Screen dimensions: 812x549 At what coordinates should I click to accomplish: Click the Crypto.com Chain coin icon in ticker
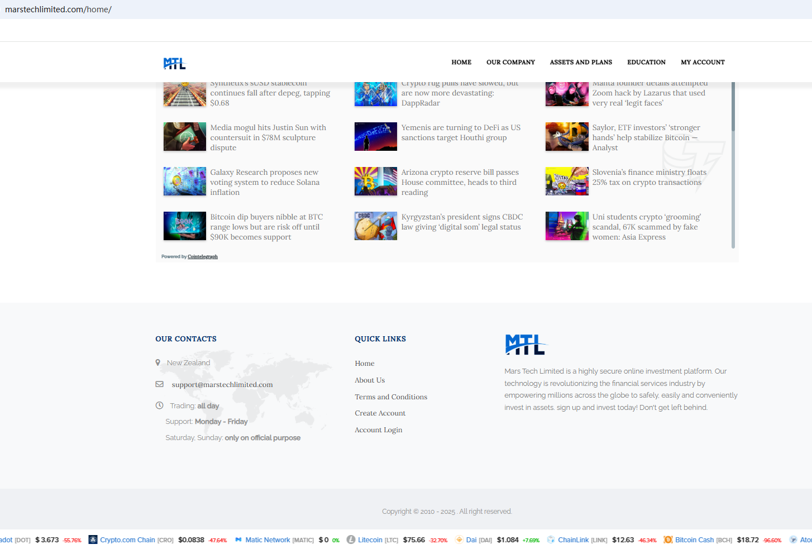click(93, 540)
